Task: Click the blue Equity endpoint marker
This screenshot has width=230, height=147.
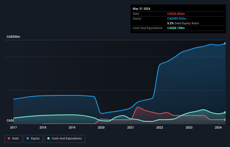Action: [x=225, y=43]
